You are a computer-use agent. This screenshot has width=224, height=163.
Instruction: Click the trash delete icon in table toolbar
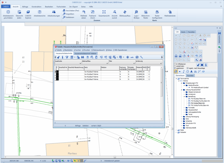97,57
